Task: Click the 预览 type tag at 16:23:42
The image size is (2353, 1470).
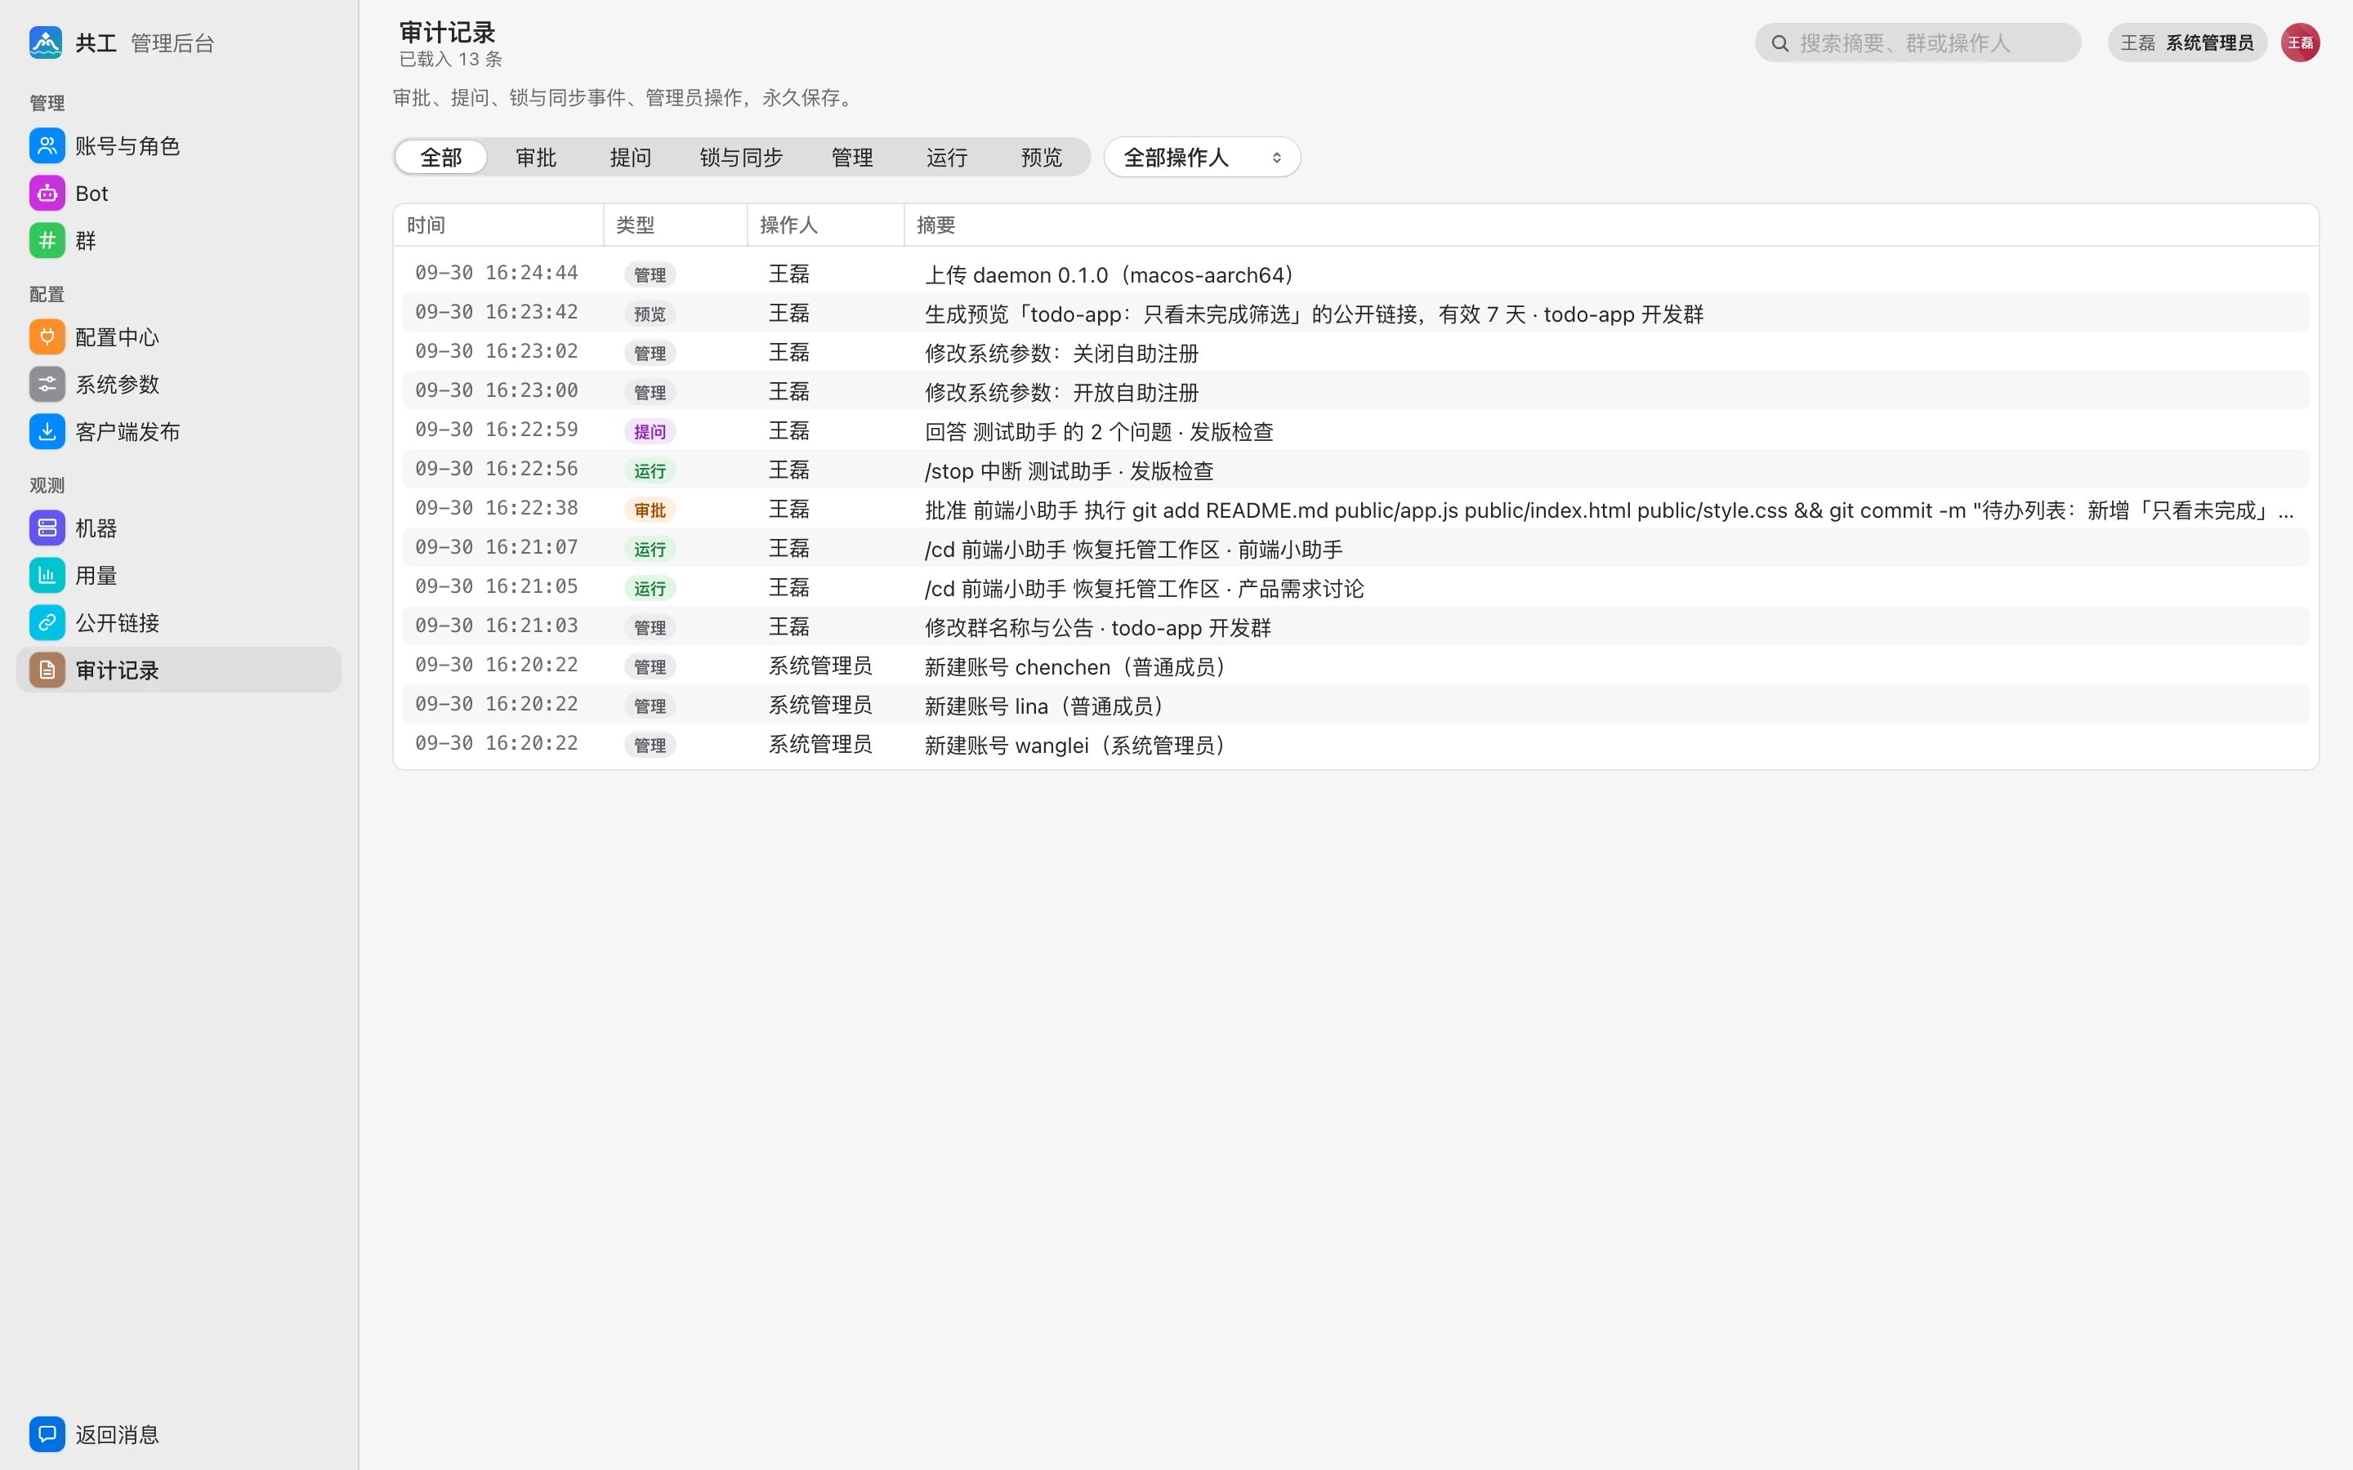Action: [650, 314]
